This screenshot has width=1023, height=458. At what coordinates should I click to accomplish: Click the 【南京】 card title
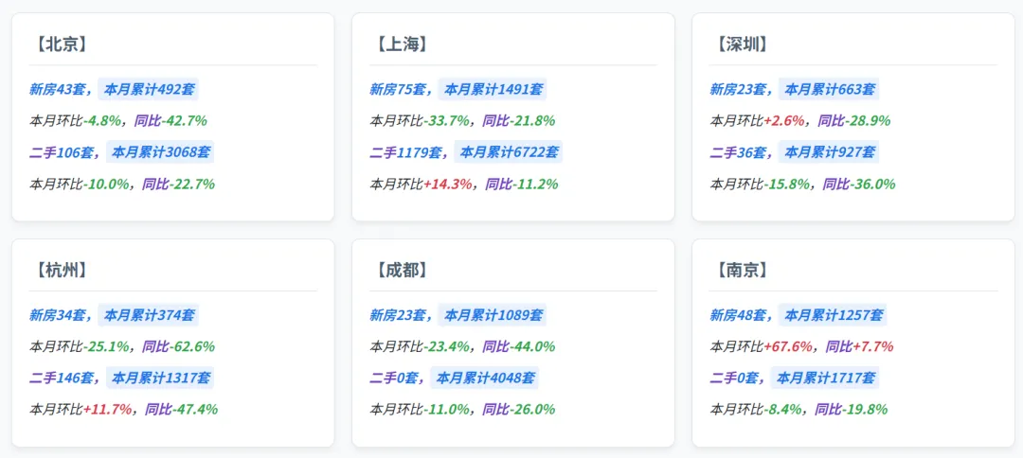[739, 271]
